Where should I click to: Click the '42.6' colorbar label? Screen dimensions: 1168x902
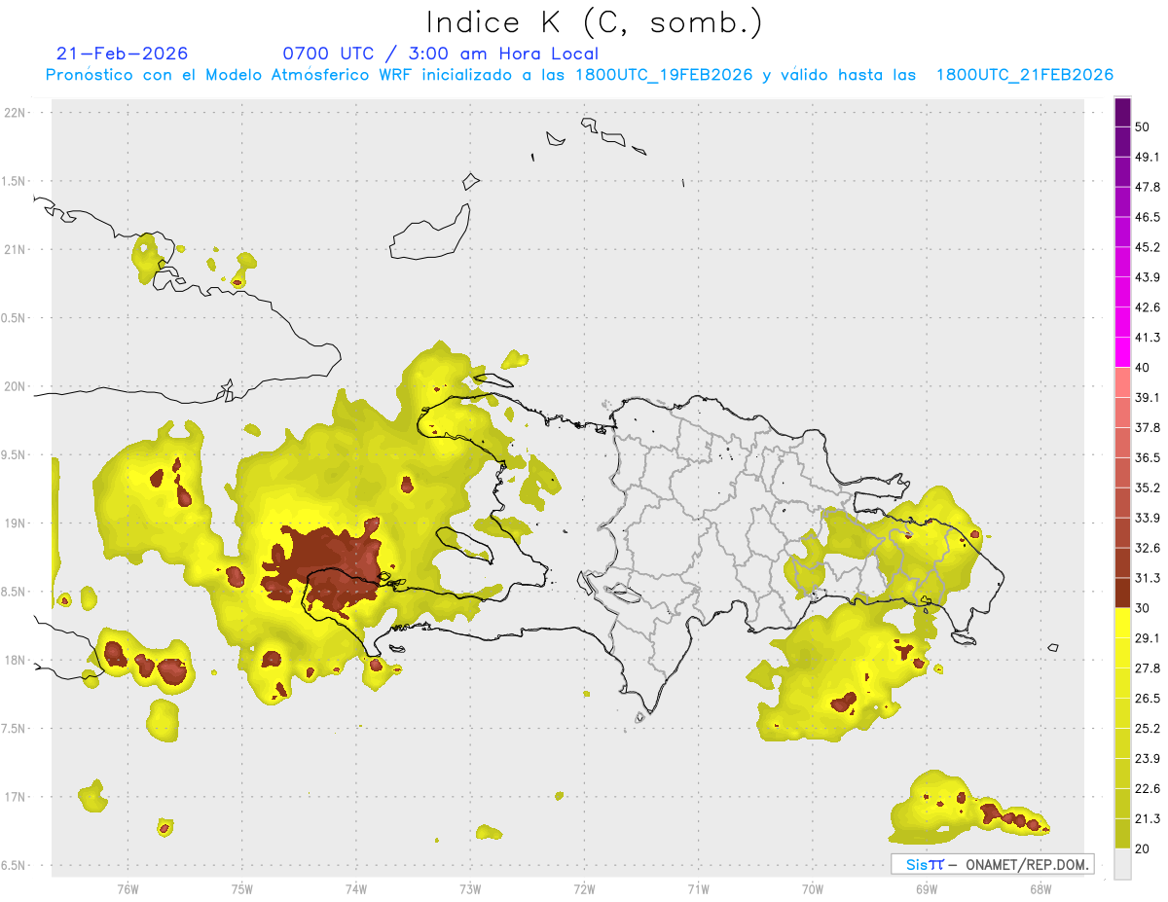tap(1148, 307)
